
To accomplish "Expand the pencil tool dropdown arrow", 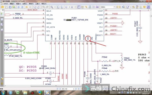I will click(131, 7).
